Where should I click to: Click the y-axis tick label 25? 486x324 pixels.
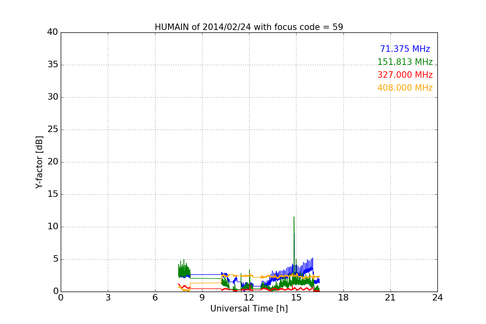(x=52, y=130)
